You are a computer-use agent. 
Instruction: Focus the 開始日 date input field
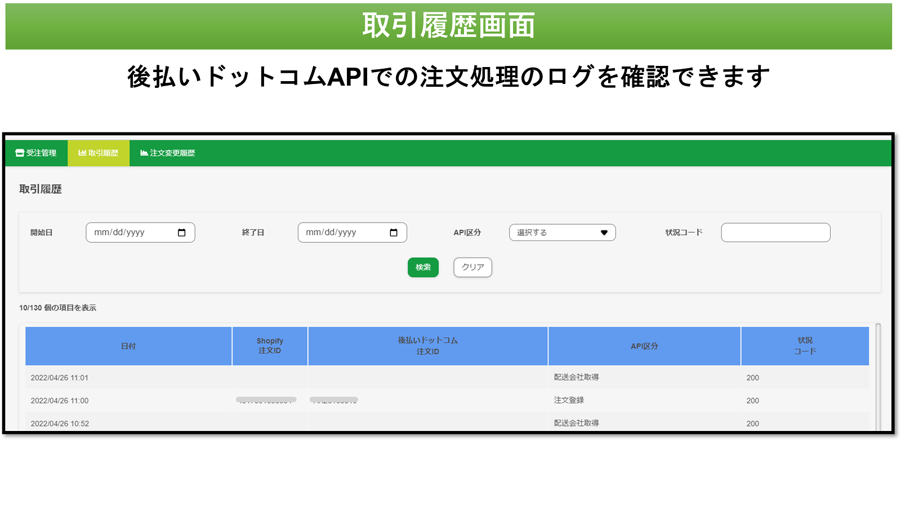140,233
